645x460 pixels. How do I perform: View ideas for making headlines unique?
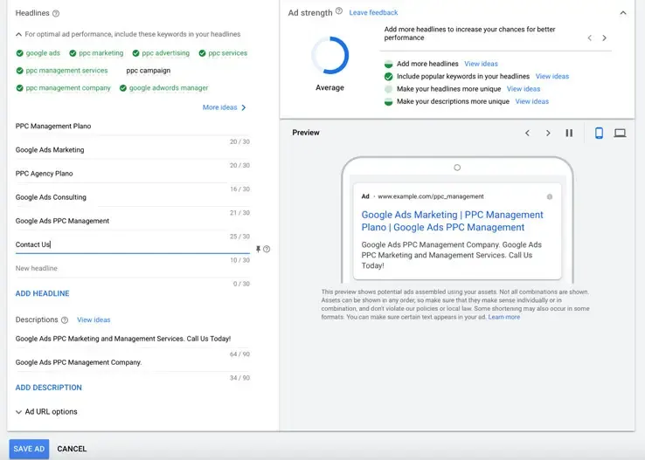(x=524, y=89)
